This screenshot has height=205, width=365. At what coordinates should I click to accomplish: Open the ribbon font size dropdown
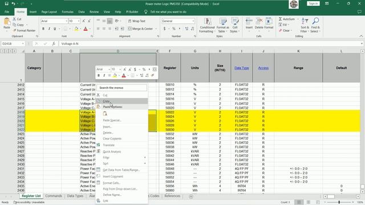pyautogui.click(x=79, y=21)
